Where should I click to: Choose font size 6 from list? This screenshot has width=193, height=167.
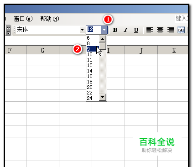tap(93, 38)
